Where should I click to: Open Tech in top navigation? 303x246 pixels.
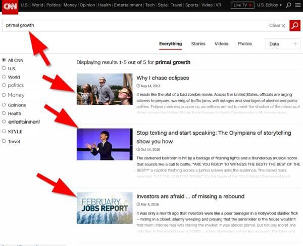pos(150,5)
